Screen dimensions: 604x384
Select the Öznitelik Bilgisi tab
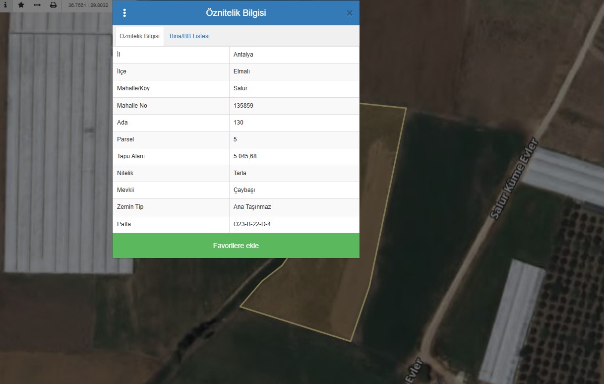(x=139, y=36)
